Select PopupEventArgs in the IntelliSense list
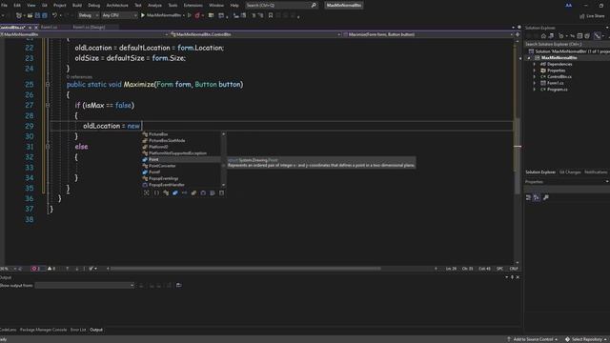Viewport: 610px width, 343px height. 182,178
